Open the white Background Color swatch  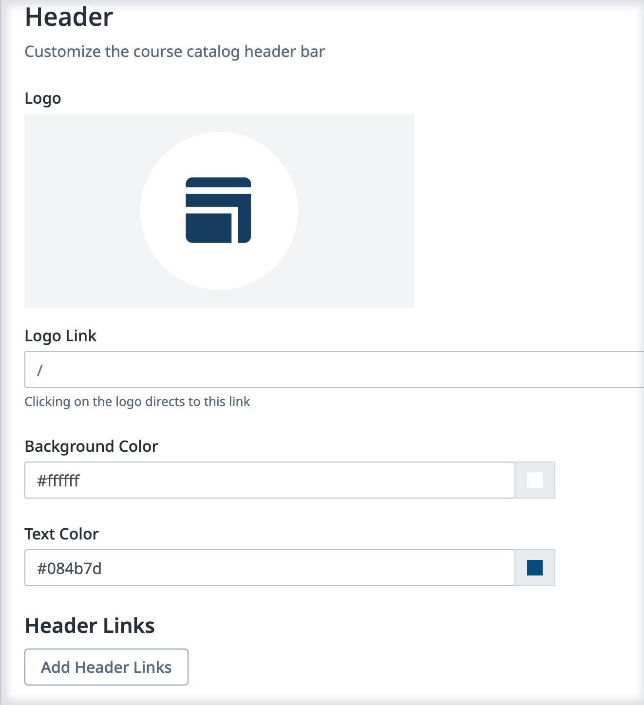point(534,480)
